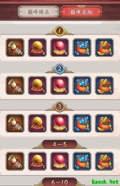The image size is (120, 186).
Task: Tap the red orb in rank 1 row
Action: coord(60,48)
